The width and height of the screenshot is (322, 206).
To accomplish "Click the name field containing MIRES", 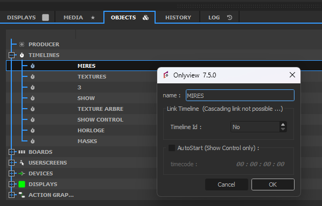I will [240, 95].
